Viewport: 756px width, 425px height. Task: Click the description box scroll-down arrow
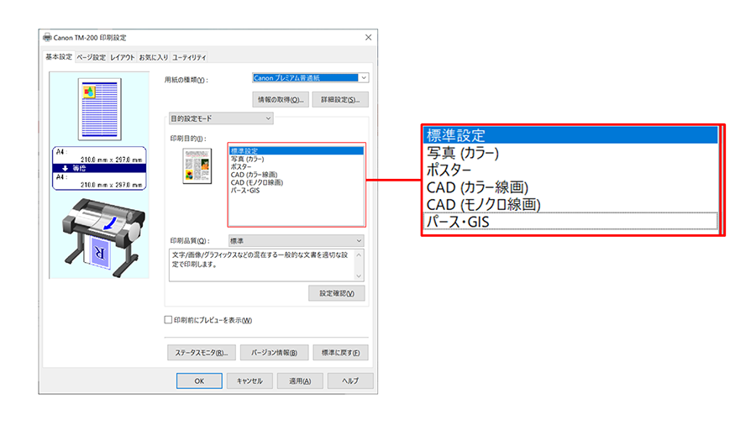pos(360,275)
